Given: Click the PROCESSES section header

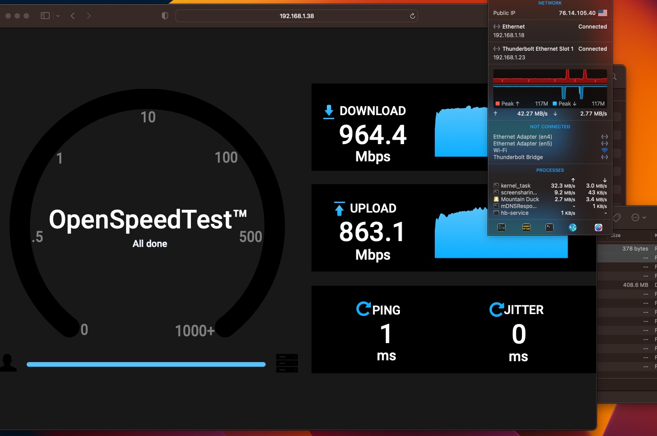Looking at the screenshot, I should 550,170.
